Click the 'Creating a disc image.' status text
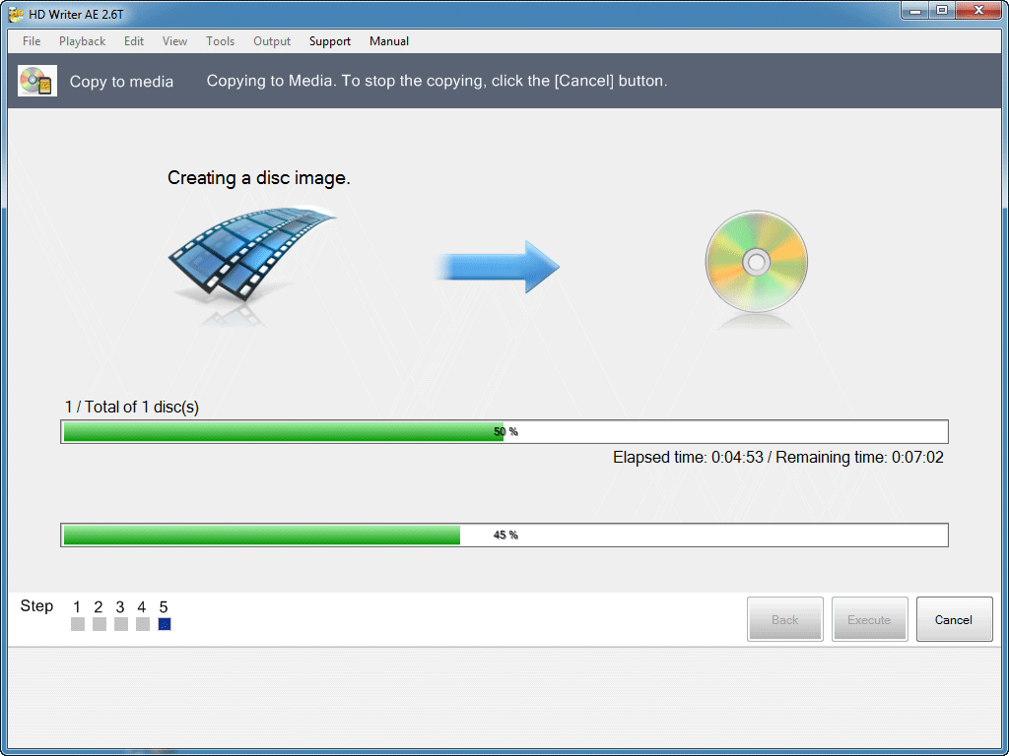The height and width of the screenshot is (756, 1009). [x=259, y=178]
